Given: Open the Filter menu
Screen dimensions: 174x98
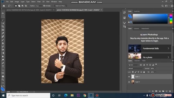Looking at the screenshot, I should point(39,2).
